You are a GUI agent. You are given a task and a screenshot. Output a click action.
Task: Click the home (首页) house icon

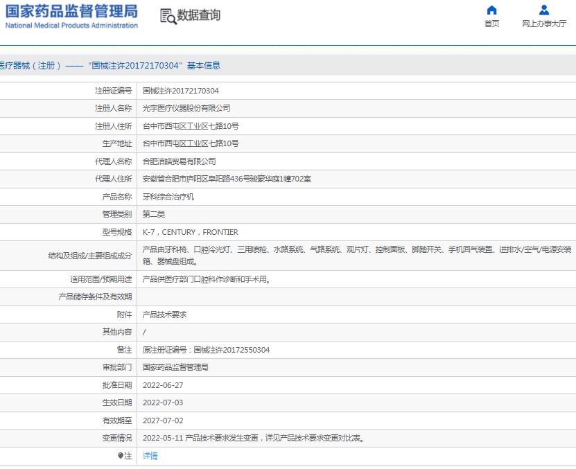(491, 10)
